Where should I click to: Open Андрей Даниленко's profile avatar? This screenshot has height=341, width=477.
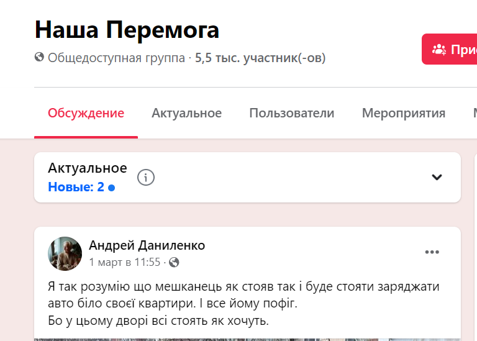click(x=65, y=253)
